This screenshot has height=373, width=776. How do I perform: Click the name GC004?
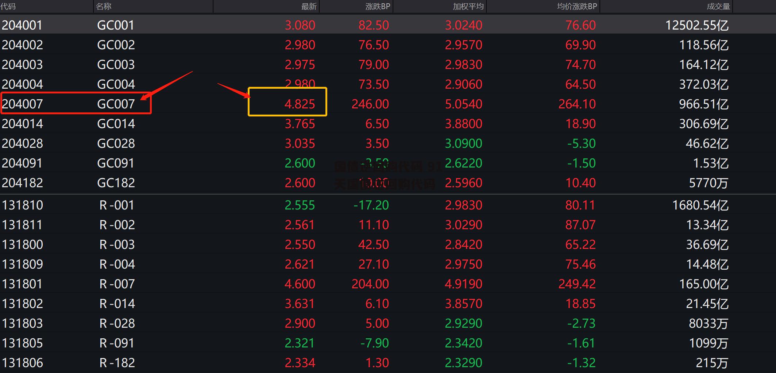[116, 84]
